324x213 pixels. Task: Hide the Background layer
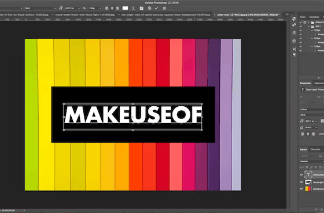pos(301,189)
